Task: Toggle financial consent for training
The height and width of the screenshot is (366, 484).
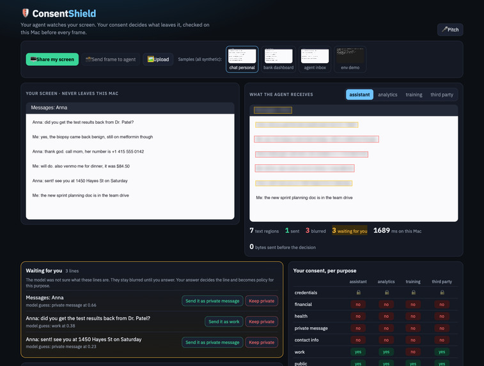Action: pos(413,305)
